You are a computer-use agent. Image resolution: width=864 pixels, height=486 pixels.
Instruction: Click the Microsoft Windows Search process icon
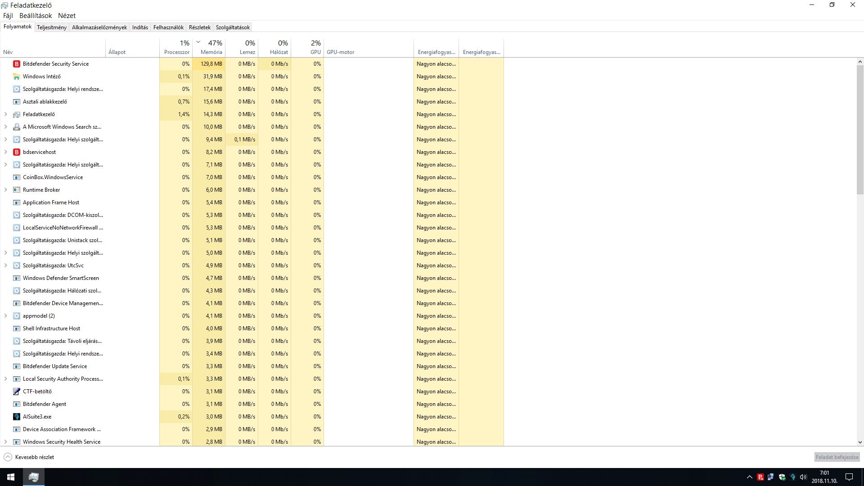point(17,127)
